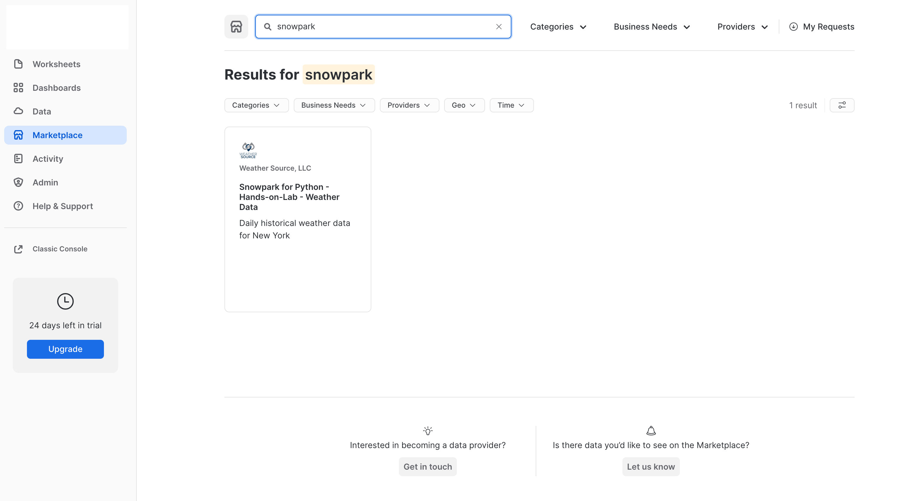Image resolution: width=899 pixels, height=501 pixels.
Task: Open the Time filter dropdown
Action: (511, 105)
